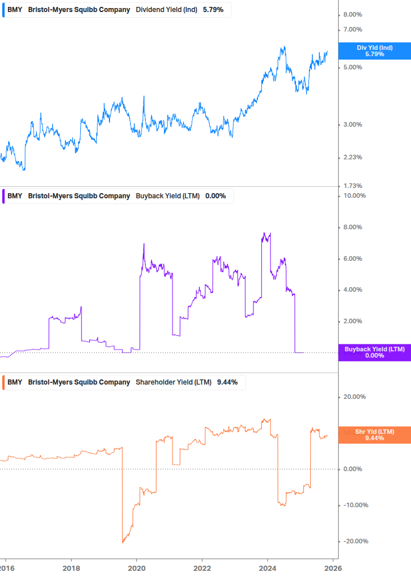Click the -20.00% tick on shareholder yield axis
Viewport: 411px width, 576px height.
coord(355,541)
